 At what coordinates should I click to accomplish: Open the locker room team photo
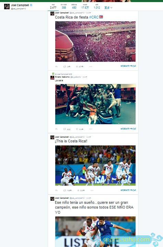[95, 104]
